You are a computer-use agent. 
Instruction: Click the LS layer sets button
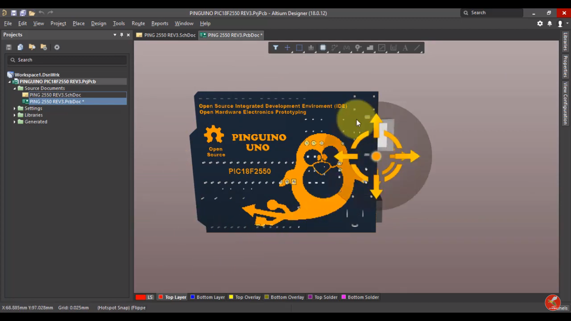tap(150, 297)
